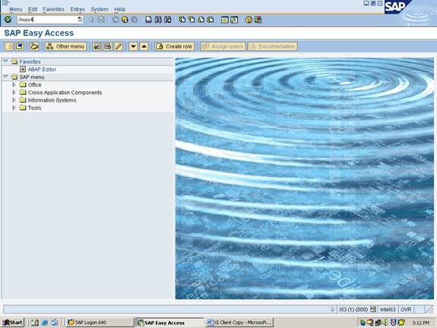The width and height of the screenshot is (437, 328).
Task: Click the pencil Change favorites icon
Action: pyautogui.click(x=119, y=46)
